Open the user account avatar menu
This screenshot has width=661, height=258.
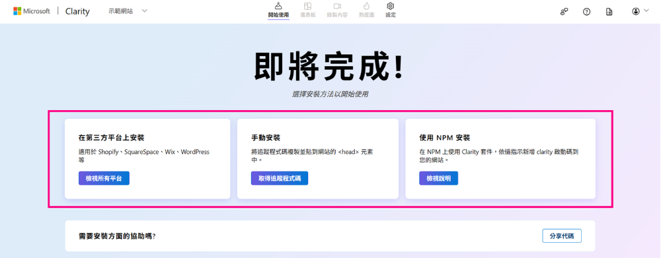(x=636, y=11)
